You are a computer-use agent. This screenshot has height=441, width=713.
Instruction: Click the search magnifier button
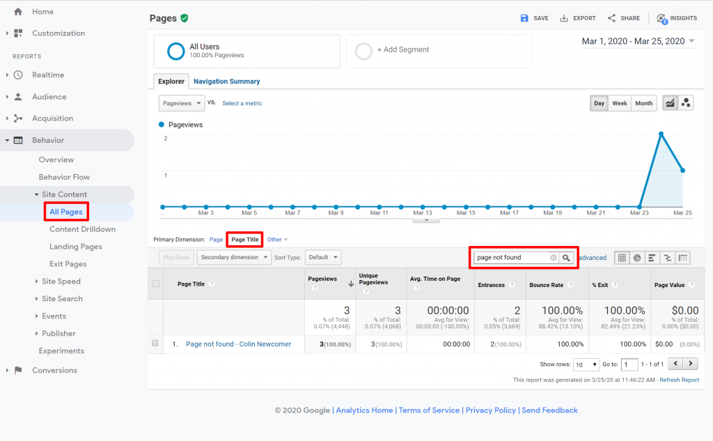[x=567, y=258]
